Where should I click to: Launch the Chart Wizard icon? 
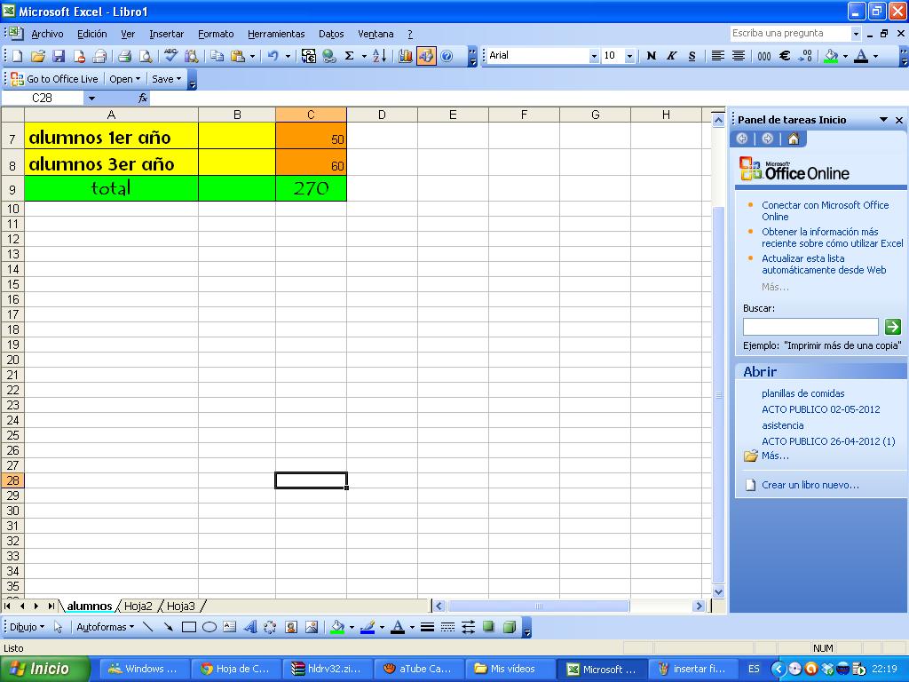click(406, 56)
